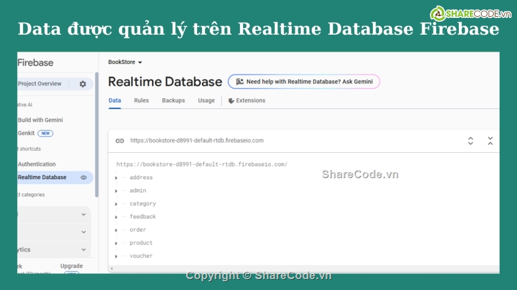Expand the product node
The width and height of the screenshot is (517, 290).
[116, 243]
